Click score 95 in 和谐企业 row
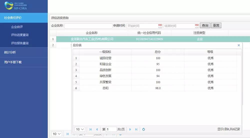Viewport: 250px width, 138px height. (158, 64)
